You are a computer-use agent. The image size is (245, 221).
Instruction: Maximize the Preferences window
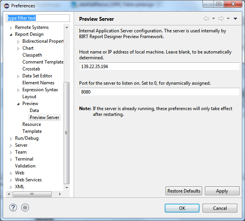pyautogui.click(x=219, y=4)
